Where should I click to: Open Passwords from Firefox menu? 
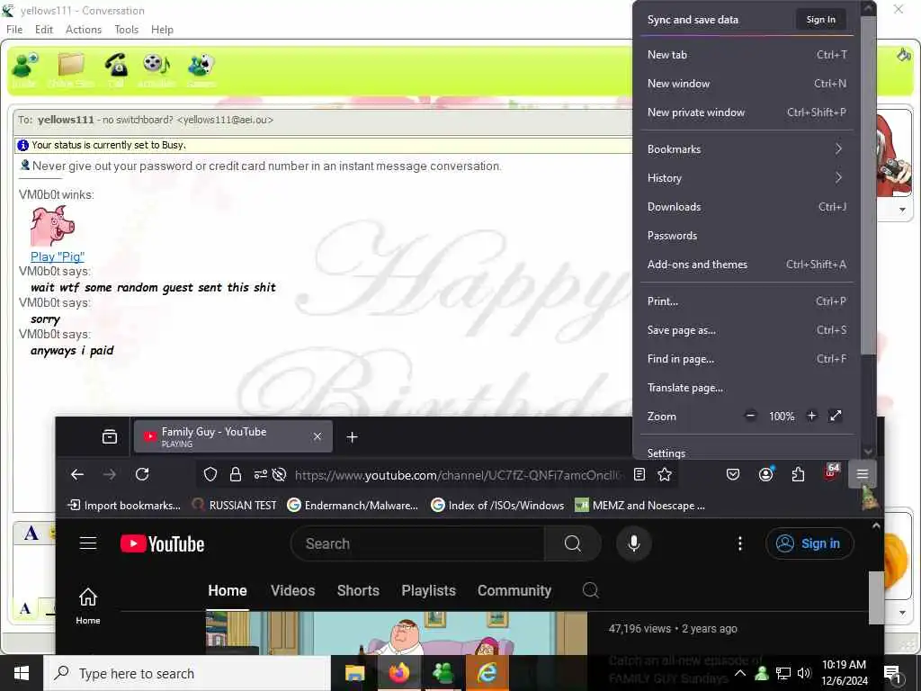coord(746,236)
